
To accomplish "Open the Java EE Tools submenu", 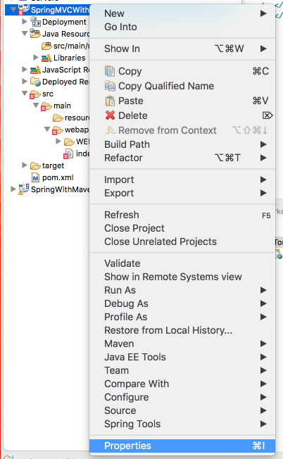I will (182, 357).
